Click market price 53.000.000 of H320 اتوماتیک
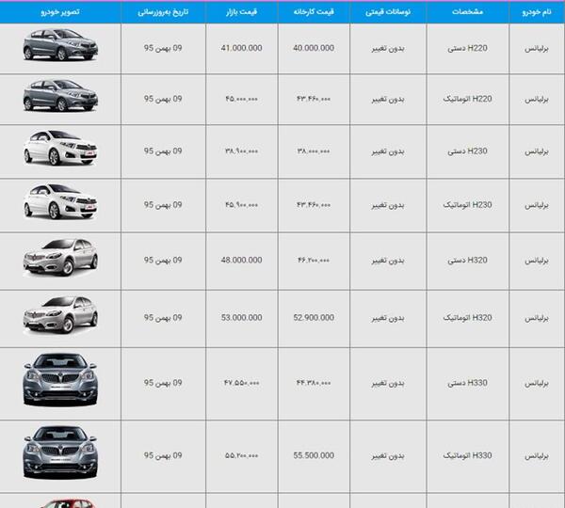565x508 pixels. coord(241,318)
